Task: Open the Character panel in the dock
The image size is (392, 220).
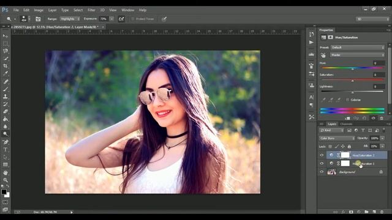Action: pyautogui.click(x=311, y=97)
